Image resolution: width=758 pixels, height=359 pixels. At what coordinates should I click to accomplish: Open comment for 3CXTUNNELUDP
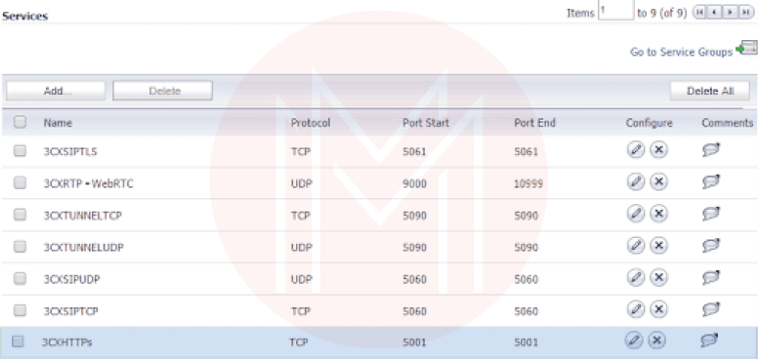pos(711,246)
